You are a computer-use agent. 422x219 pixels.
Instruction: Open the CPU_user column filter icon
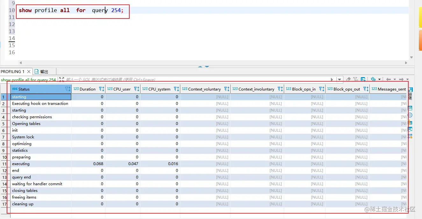pos(136,89)
